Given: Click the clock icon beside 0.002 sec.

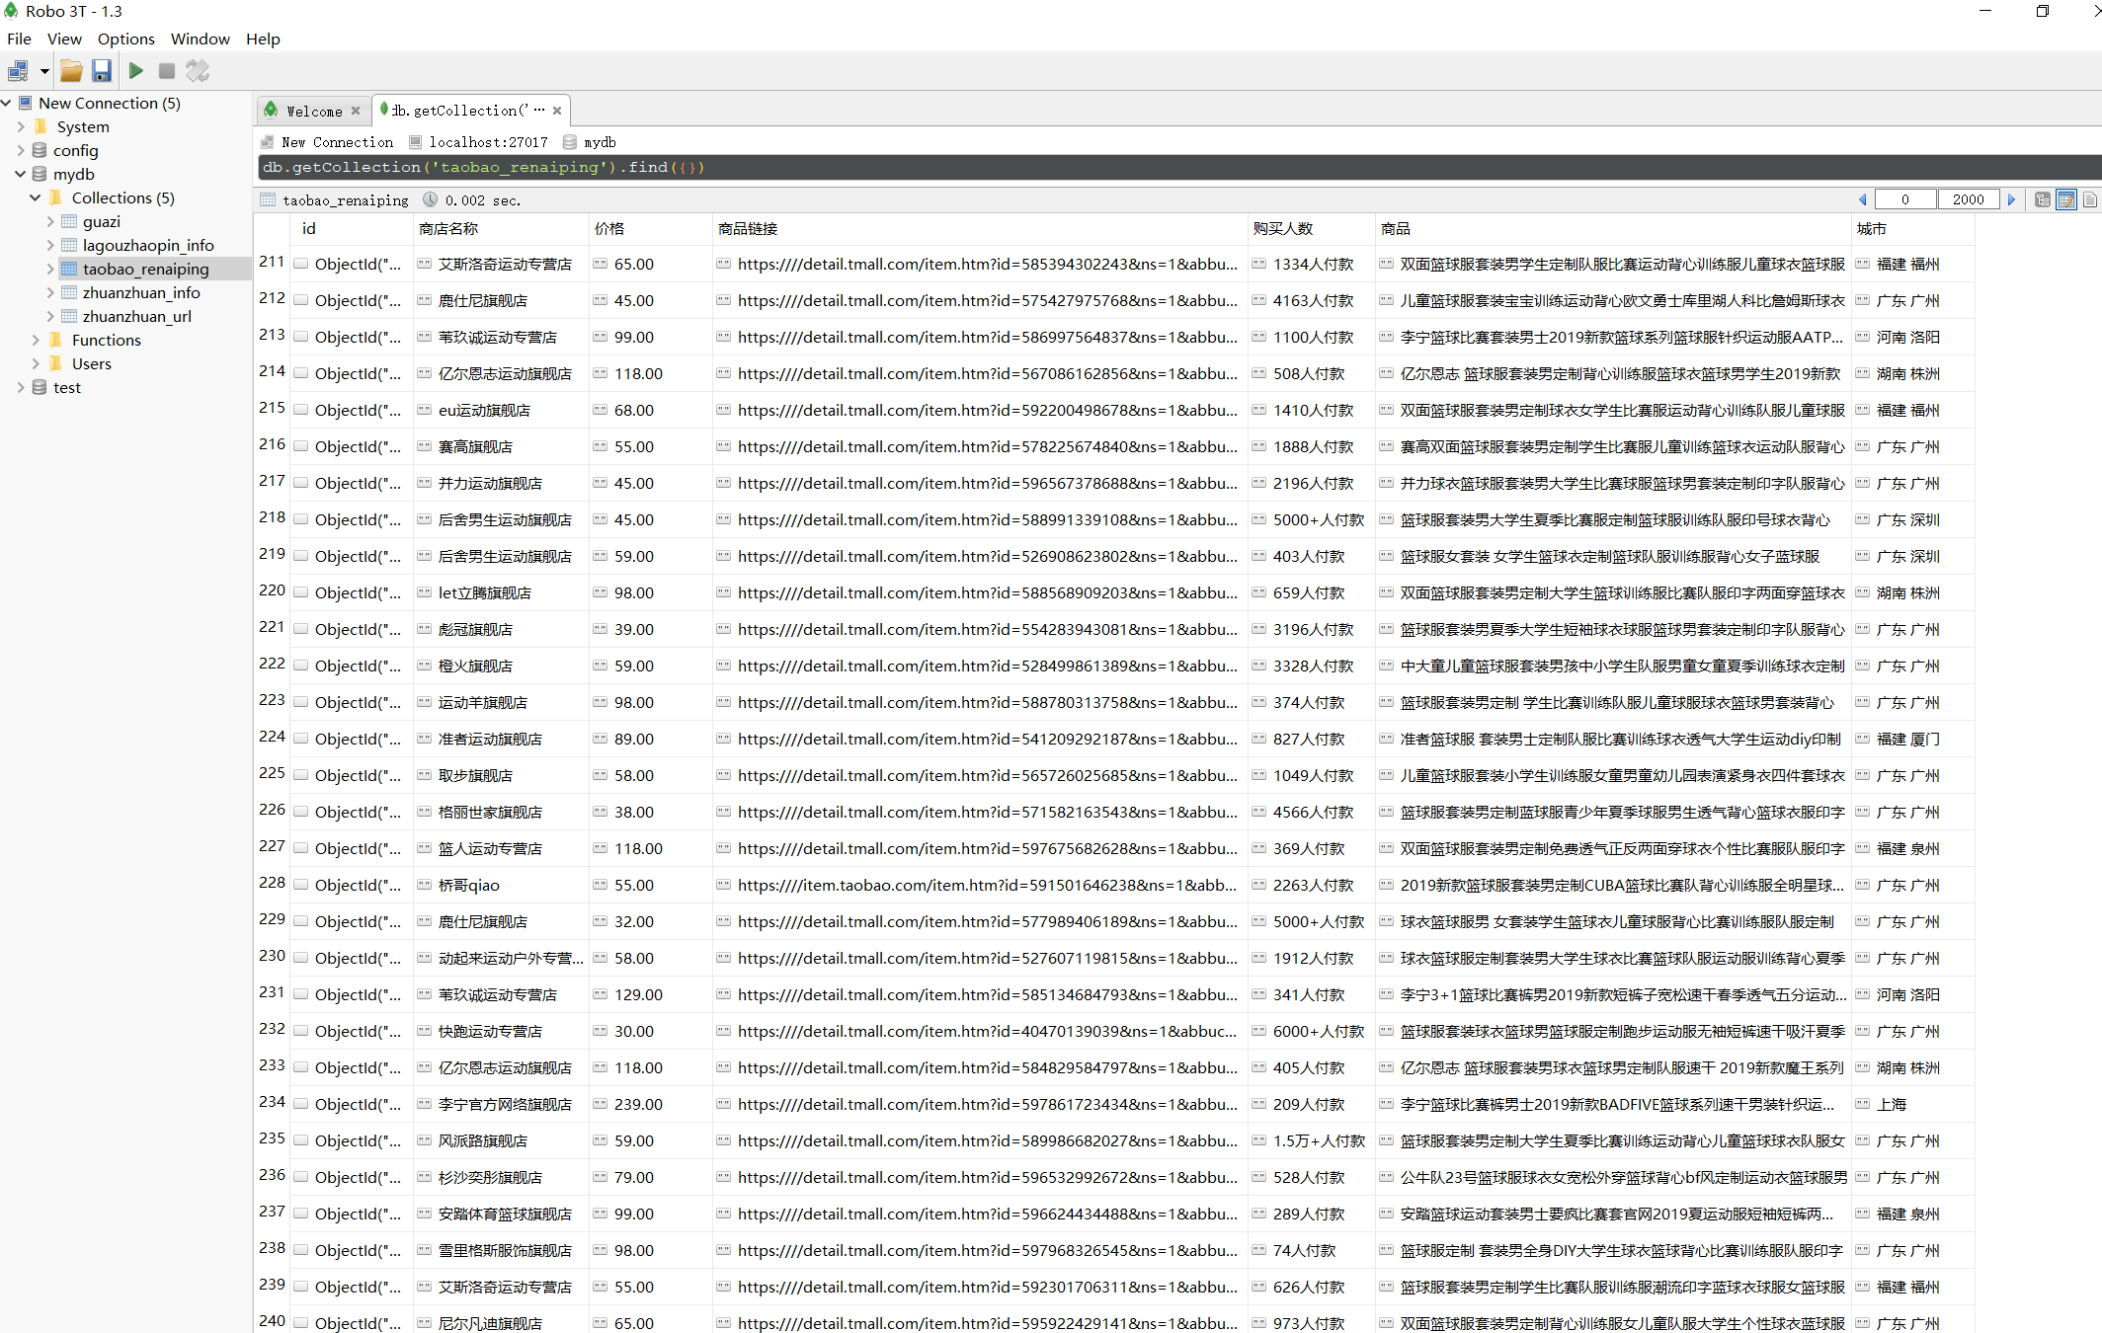Looking at the screenshot, I should point(431,199).
